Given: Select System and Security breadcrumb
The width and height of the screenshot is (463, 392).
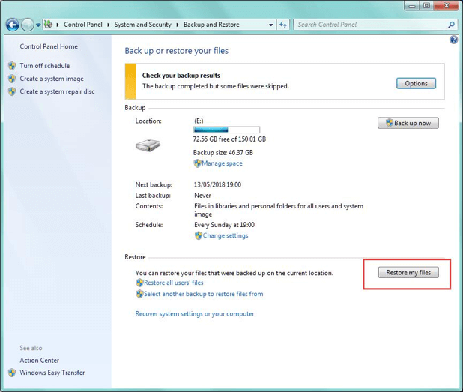Looking at the screenshot, I should coord(142,25).
